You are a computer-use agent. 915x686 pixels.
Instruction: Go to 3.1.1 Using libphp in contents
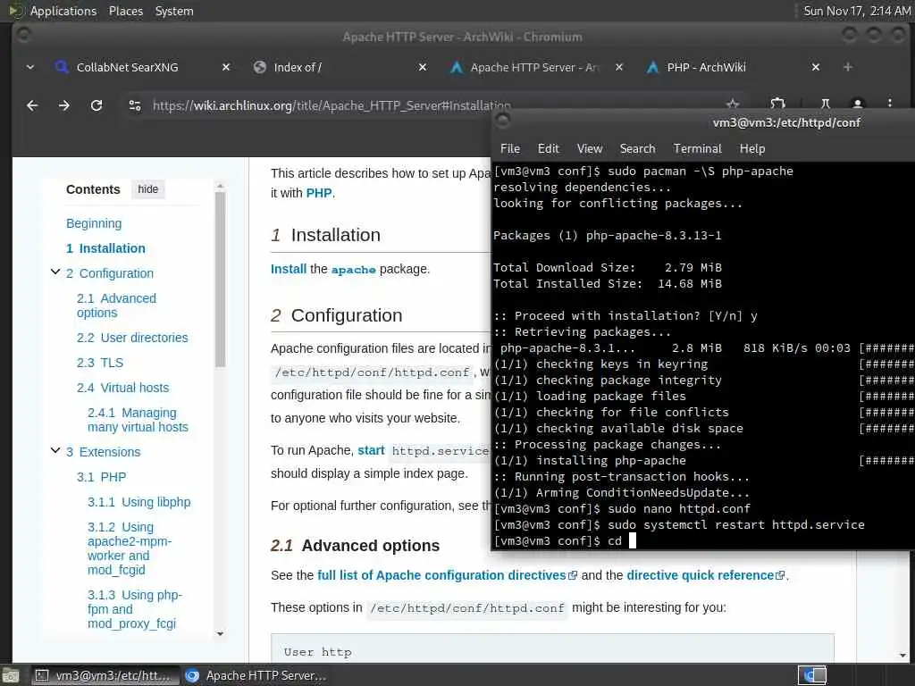pos(139,502)
